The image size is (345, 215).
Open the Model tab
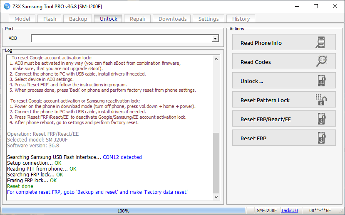22,19
